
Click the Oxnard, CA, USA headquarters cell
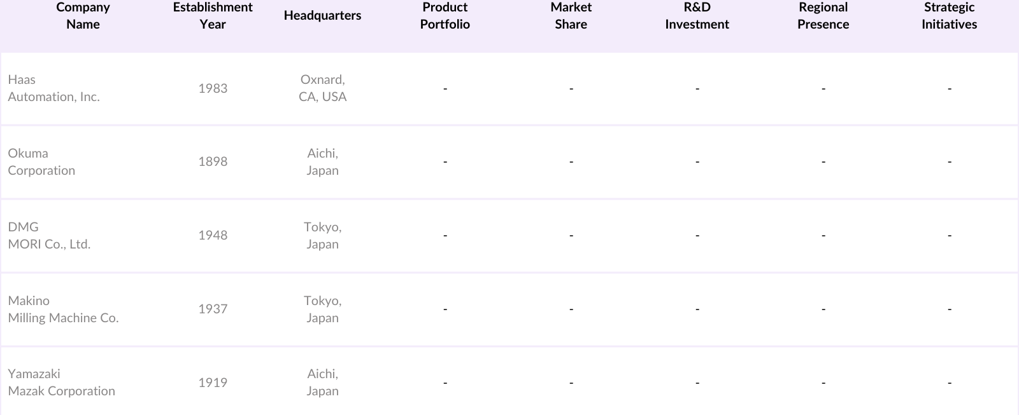322,88
